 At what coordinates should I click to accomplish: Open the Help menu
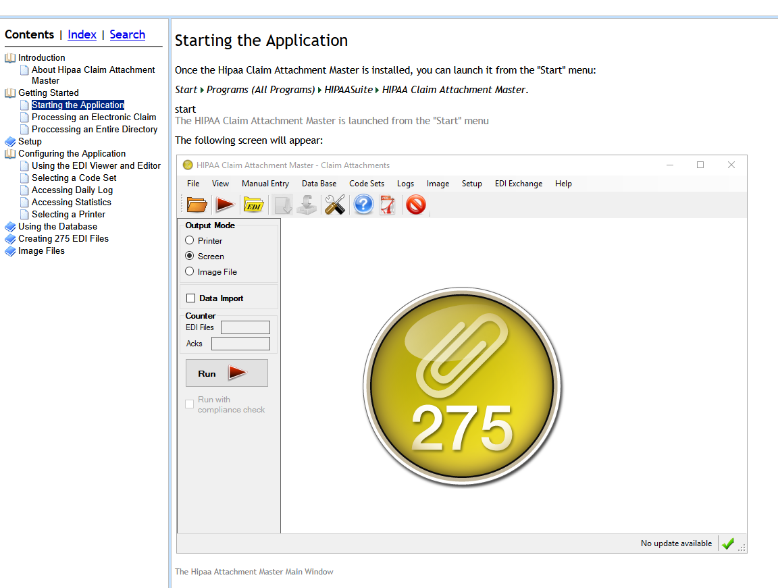click(563, 184)
